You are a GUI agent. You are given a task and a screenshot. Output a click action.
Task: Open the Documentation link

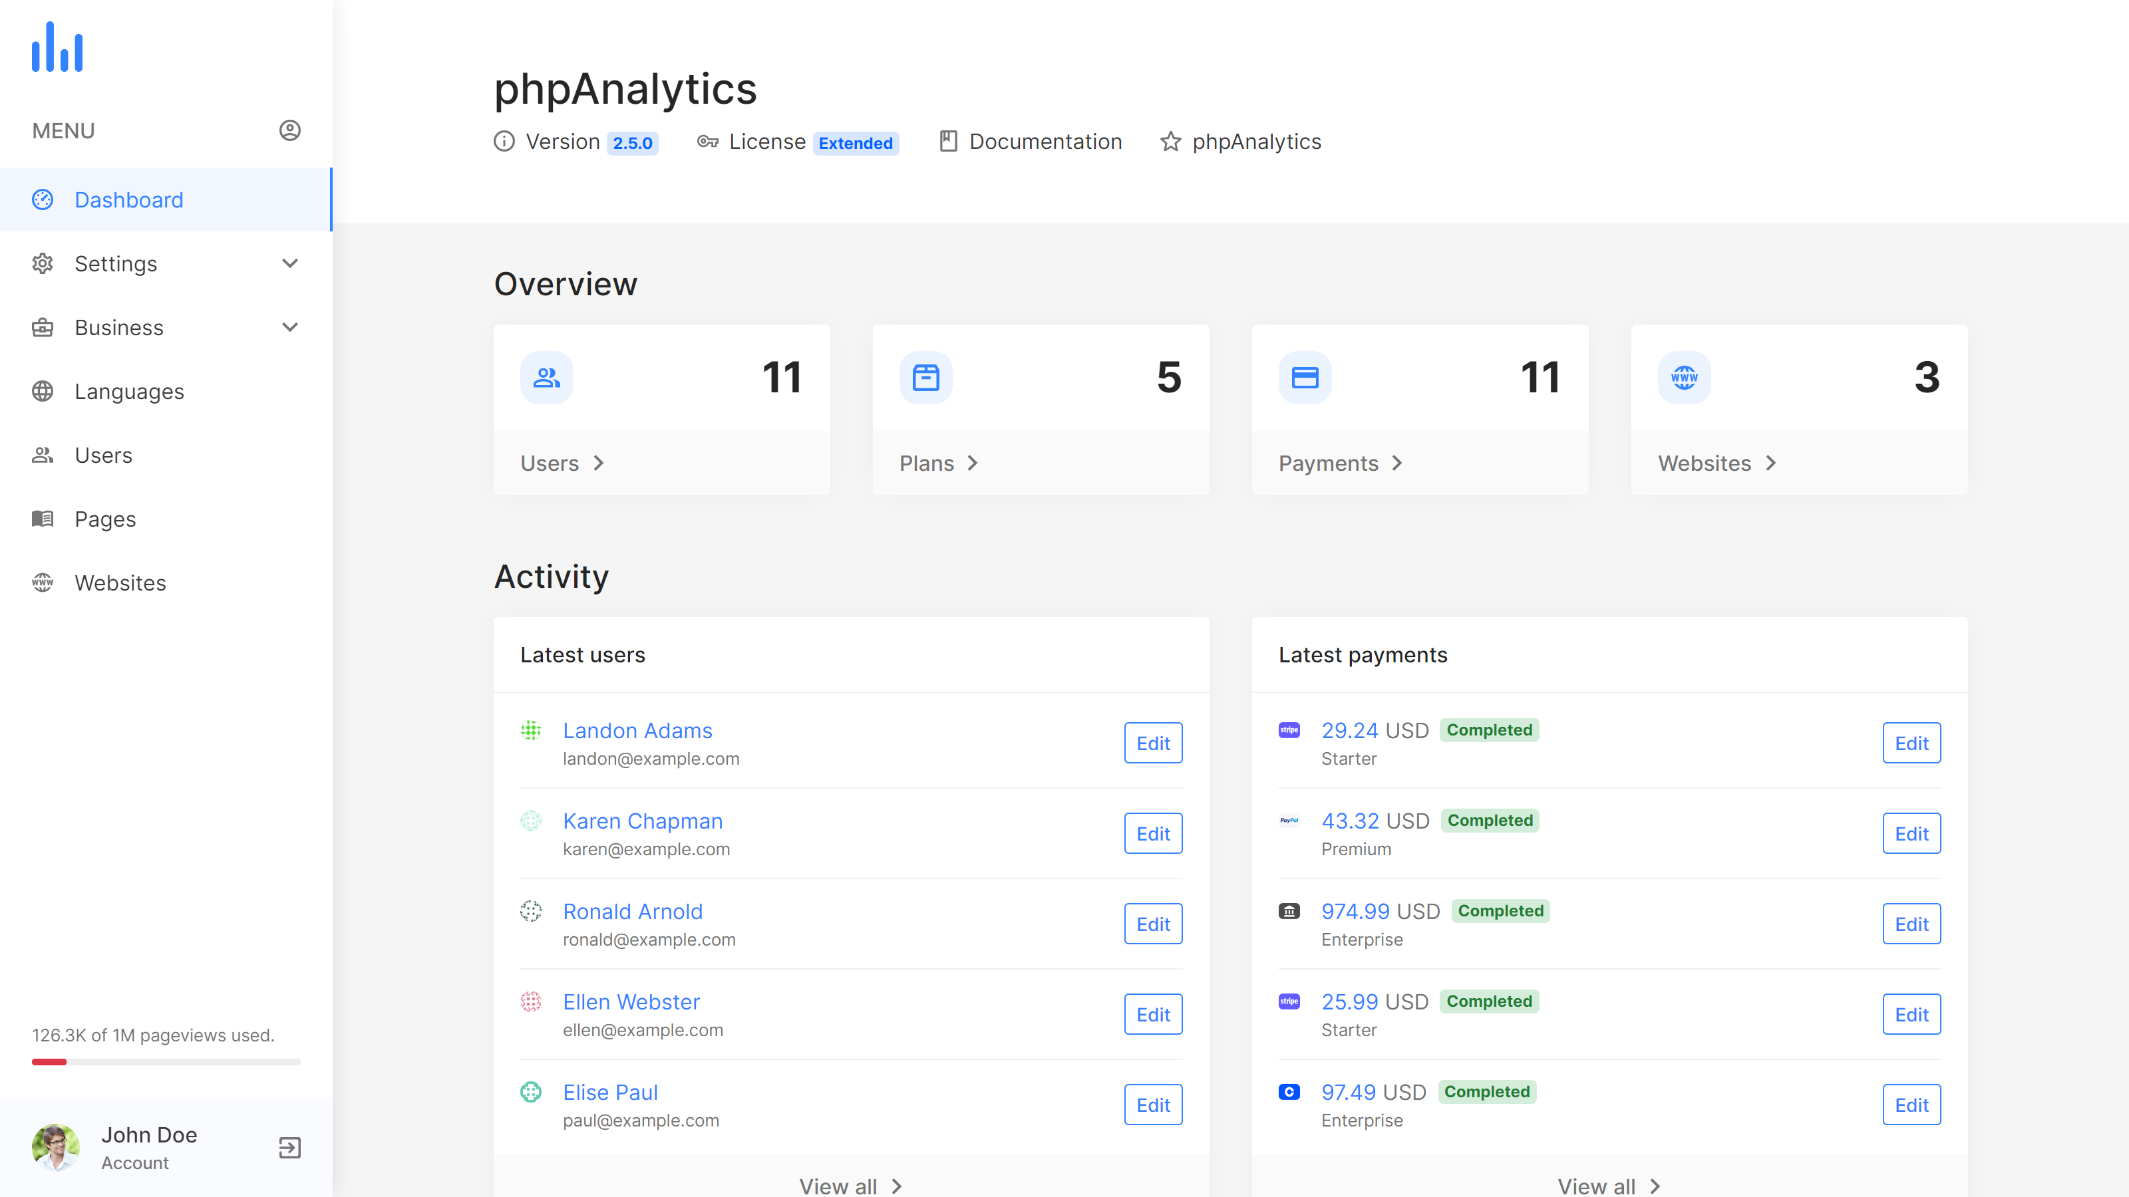coord(1045,141)
